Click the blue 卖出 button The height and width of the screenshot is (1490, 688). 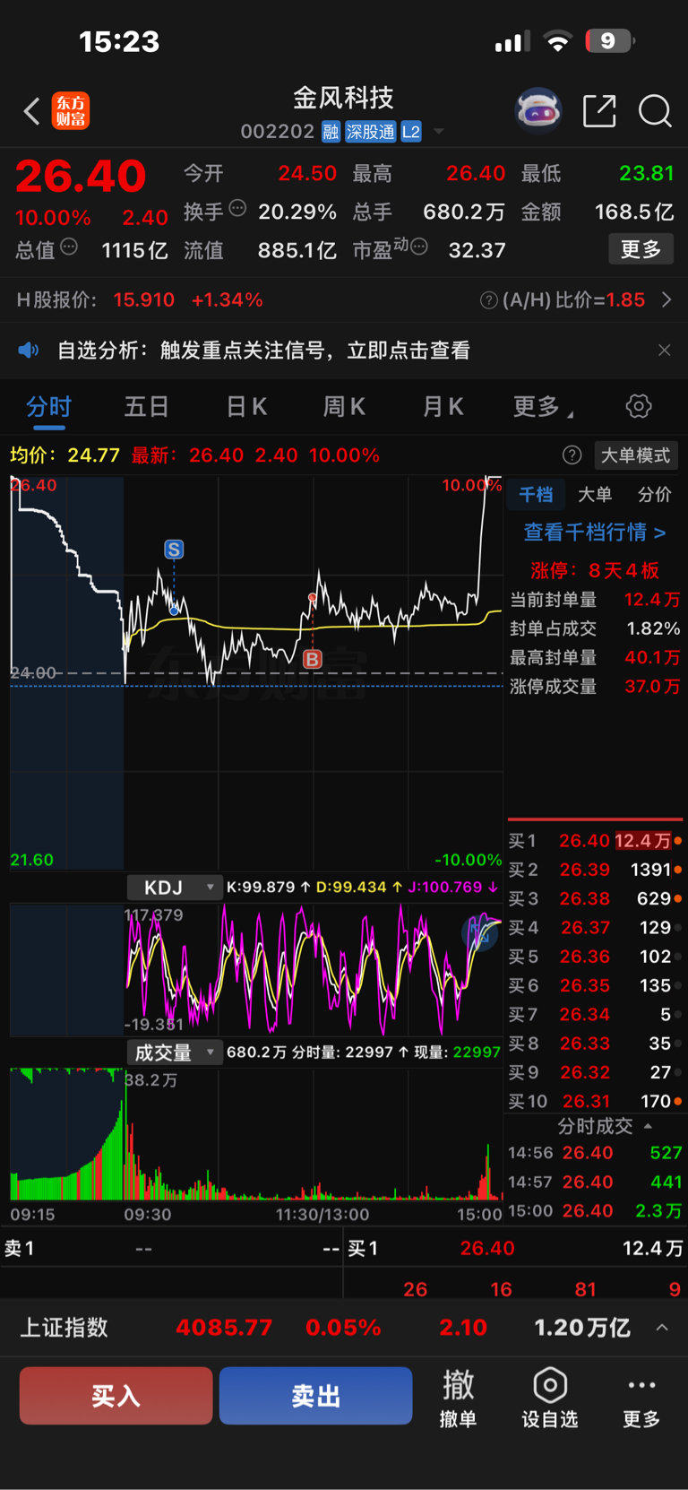coord(316,1396)
